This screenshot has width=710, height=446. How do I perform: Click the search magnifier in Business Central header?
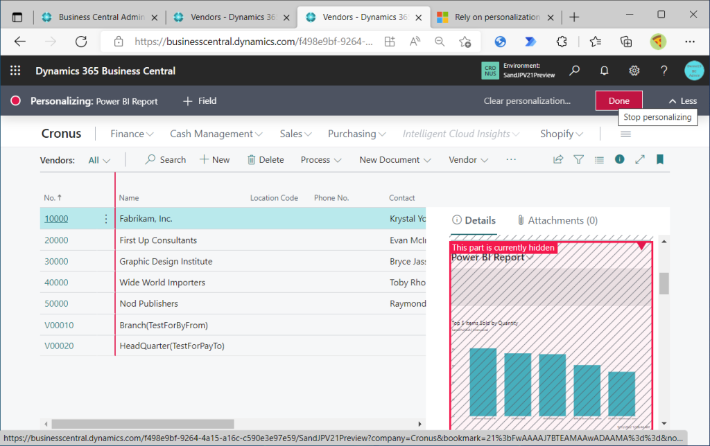point(574,71)
